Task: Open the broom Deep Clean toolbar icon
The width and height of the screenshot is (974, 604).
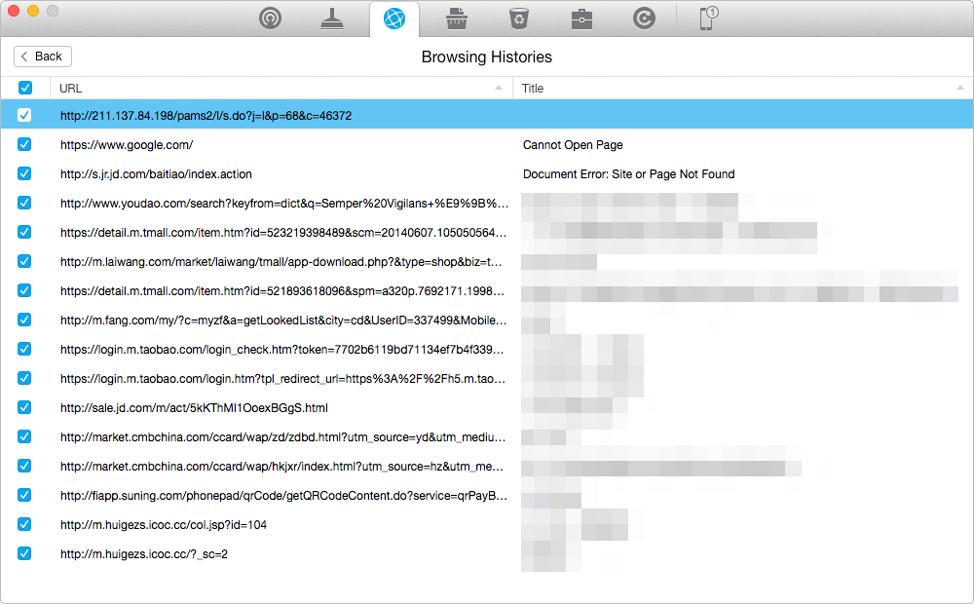Action: [x=332, y=18]
